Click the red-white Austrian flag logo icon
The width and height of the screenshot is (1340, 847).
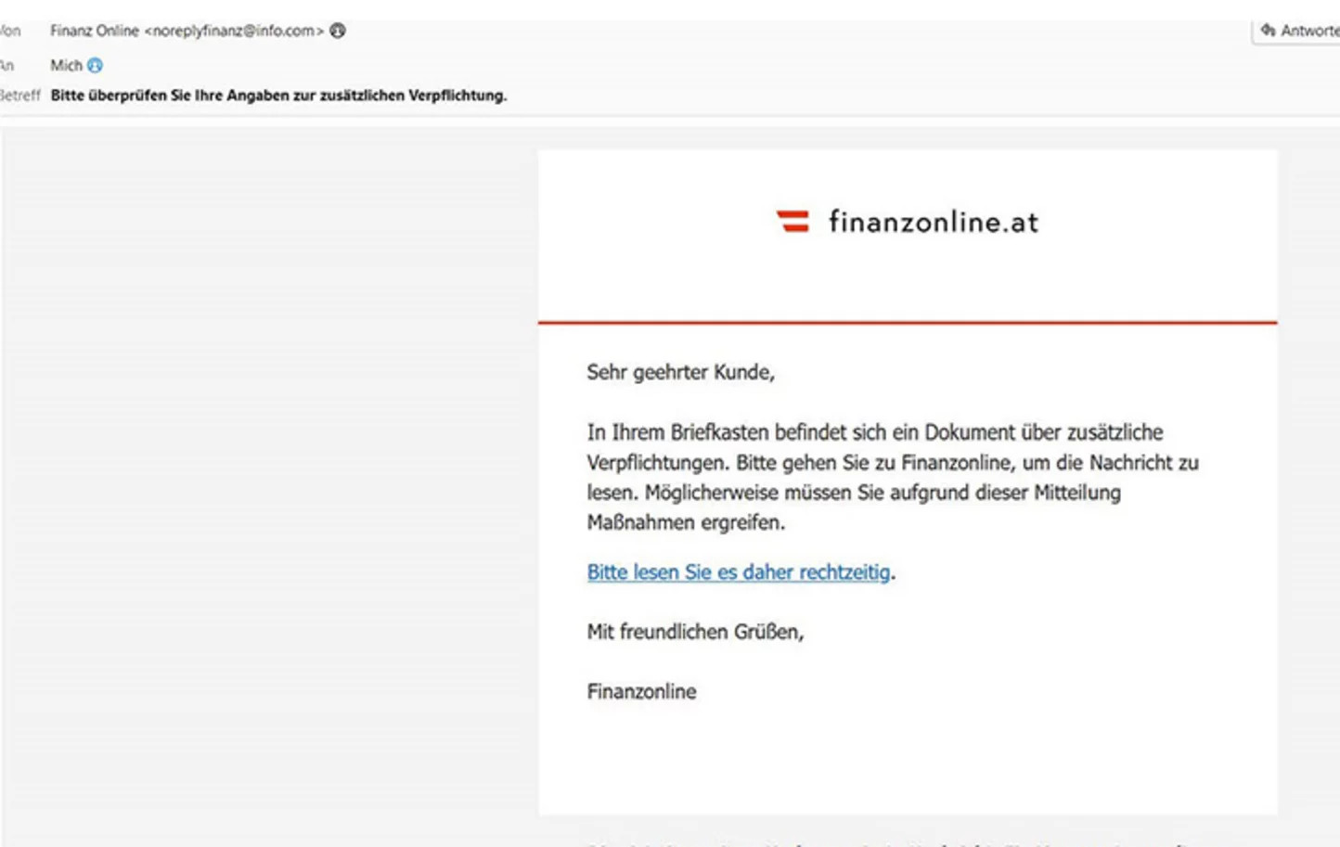tap(792, 221)
